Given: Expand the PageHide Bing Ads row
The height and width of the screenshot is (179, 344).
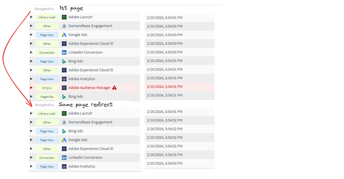Looking at the screenshot, I should pos(31,96).
